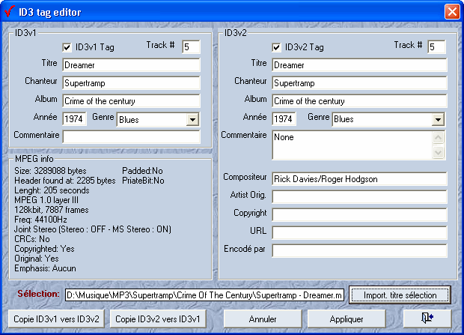This screenshot has height=335, width=464.
Task: Click the ID3v1 Commentaire field
Action: point(132,137)
